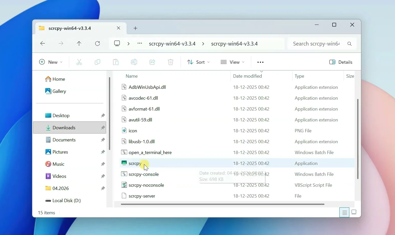Expand chevron between the scrcpy-win64-v3.3.4 breadcrumbs
The width and height of the screenshot is (395, 235).
click(203, 44)
